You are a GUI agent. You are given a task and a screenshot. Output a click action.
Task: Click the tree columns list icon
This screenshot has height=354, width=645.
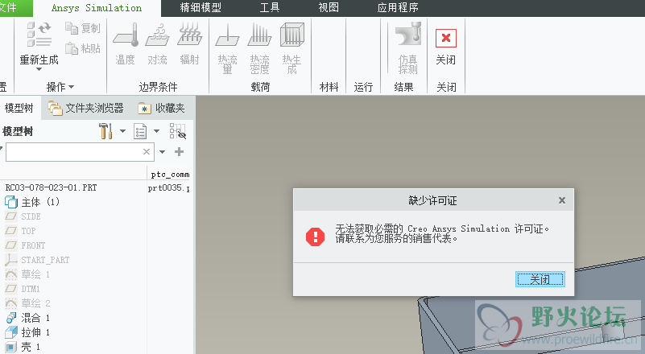coord(140,132)
